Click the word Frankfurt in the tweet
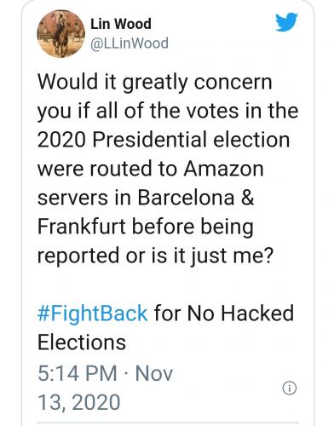This screenshot has width=334, height=426. point(82,227)
